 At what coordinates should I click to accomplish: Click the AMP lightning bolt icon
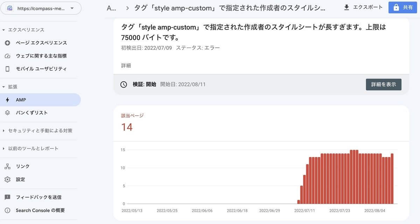click(x=7, y=100)
